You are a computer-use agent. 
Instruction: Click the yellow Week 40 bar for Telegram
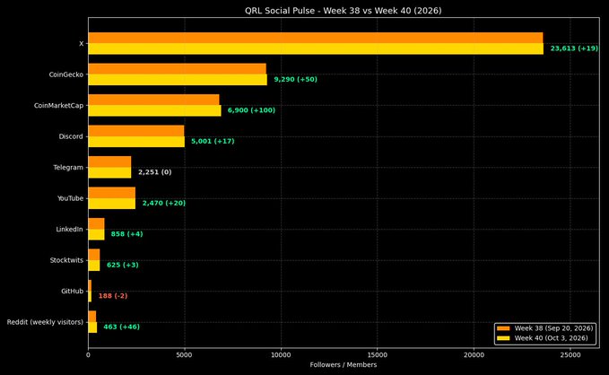(109, 172)
